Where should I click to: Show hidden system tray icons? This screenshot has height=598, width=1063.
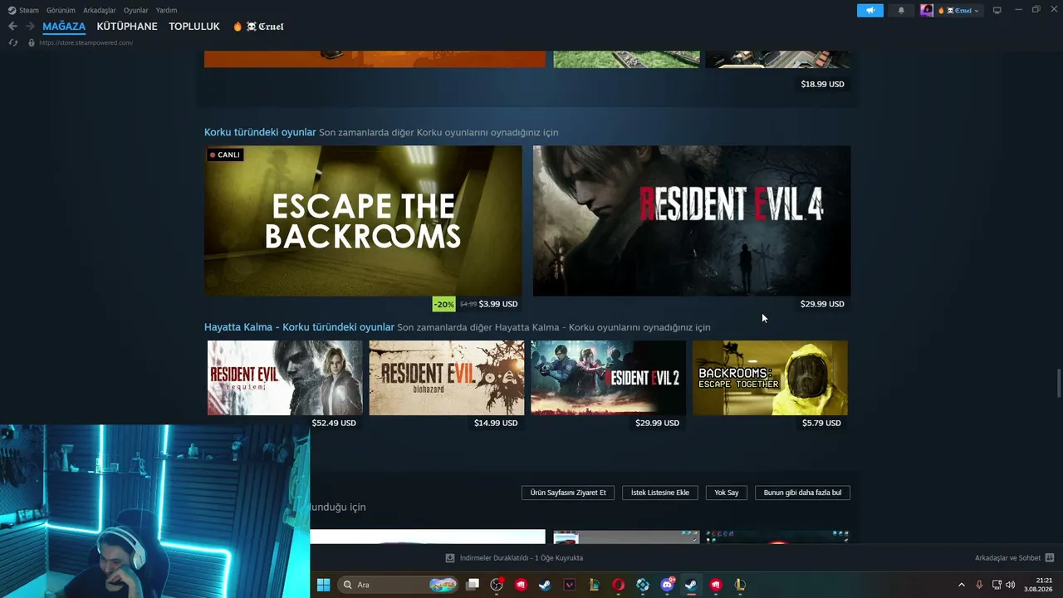point(962,585)
